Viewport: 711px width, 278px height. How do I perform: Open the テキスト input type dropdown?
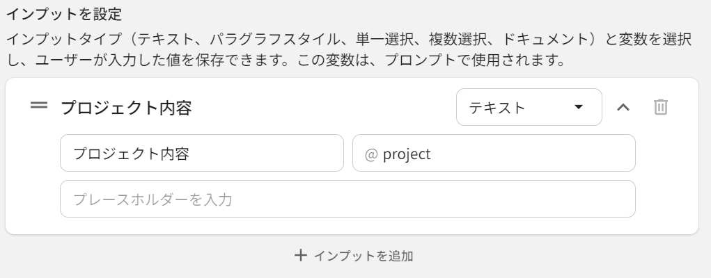(x=529, y=107)
